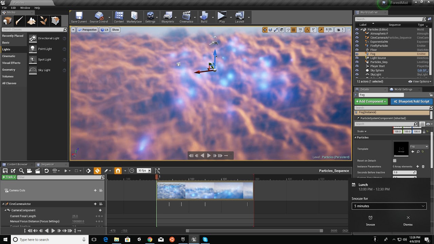Toggle viewport grid snapping button

[294, 30]
